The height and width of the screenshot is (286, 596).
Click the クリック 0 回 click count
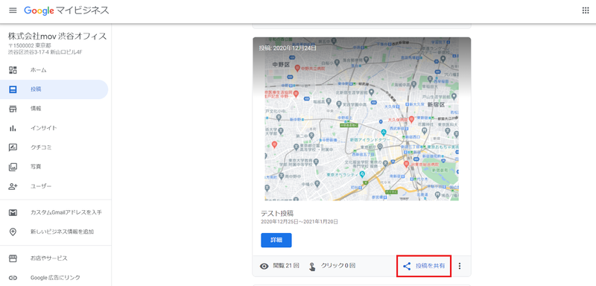click(338, 266)
